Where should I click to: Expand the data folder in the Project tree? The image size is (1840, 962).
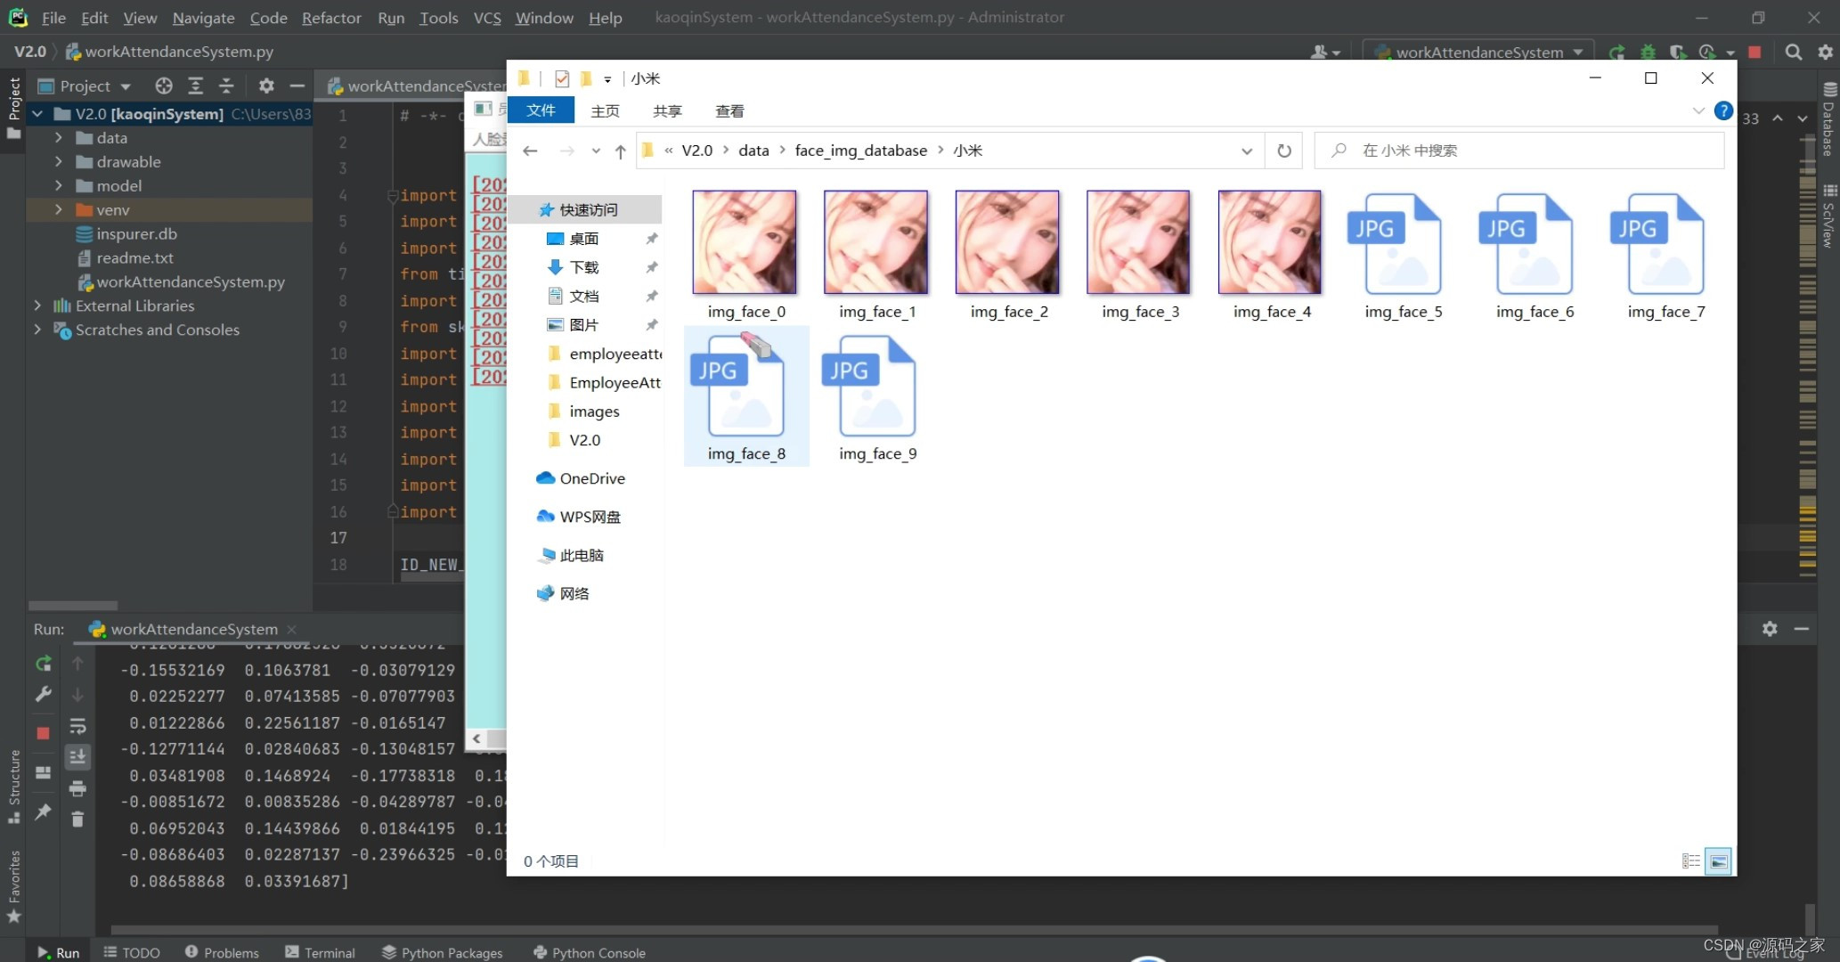coord(58,137)
